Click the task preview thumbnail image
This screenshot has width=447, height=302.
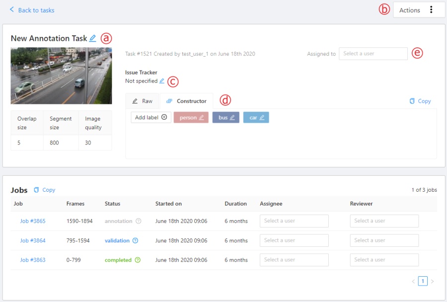[54, 75]
